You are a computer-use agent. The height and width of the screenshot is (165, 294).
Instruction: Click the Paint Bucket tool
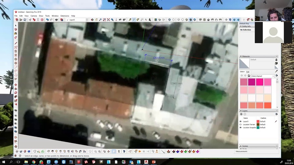point(16,33)
